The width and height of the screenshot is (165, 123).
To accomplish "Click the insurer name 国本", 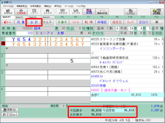I will (x=37, y=28).
